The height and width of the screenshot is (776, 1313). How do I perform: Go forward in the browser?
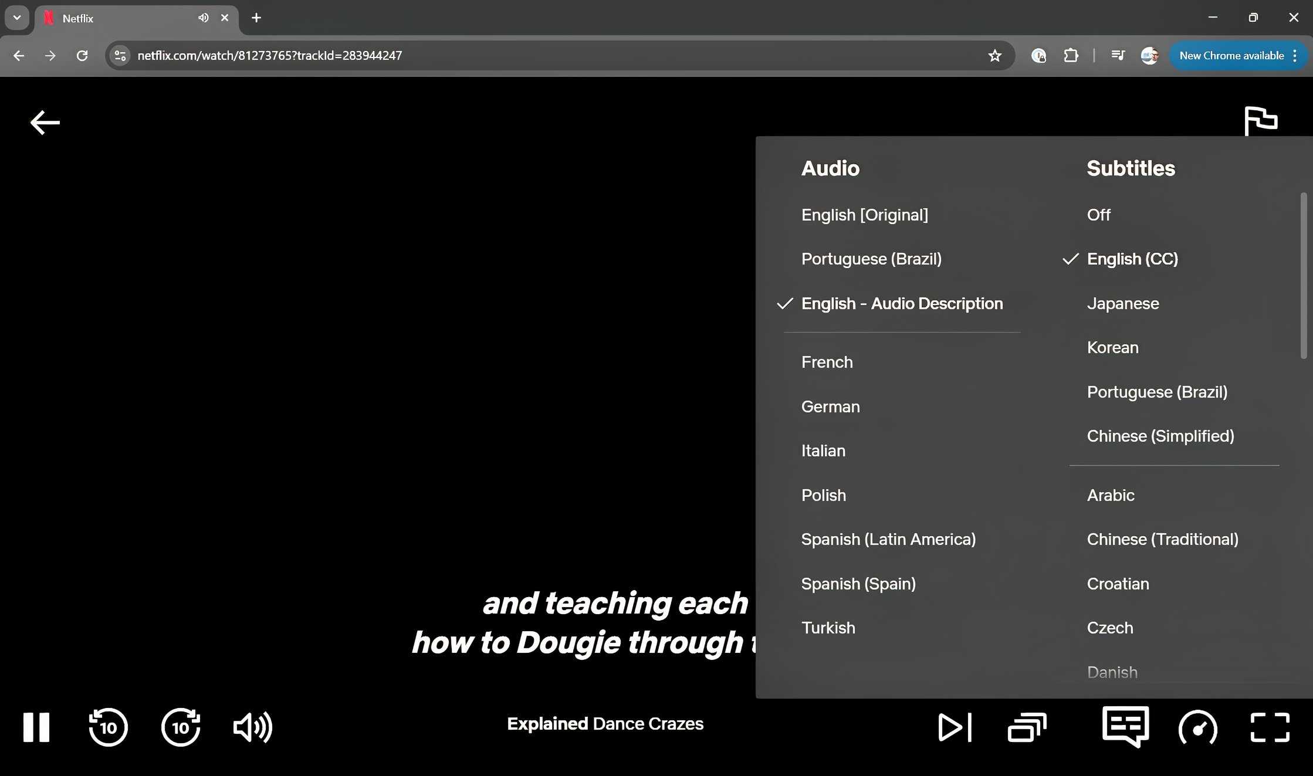tap(50, 56)
